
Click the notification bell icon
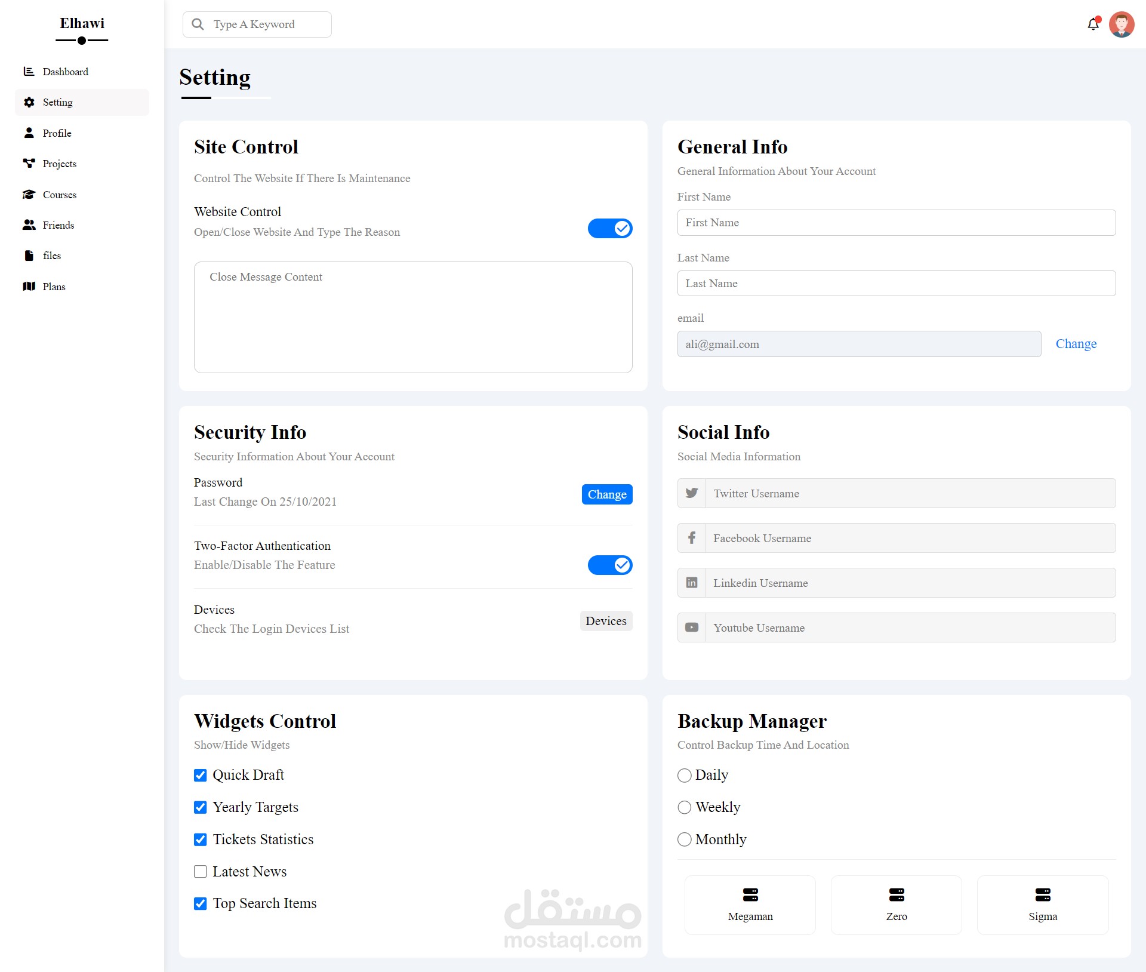(x=1093, y=24)
